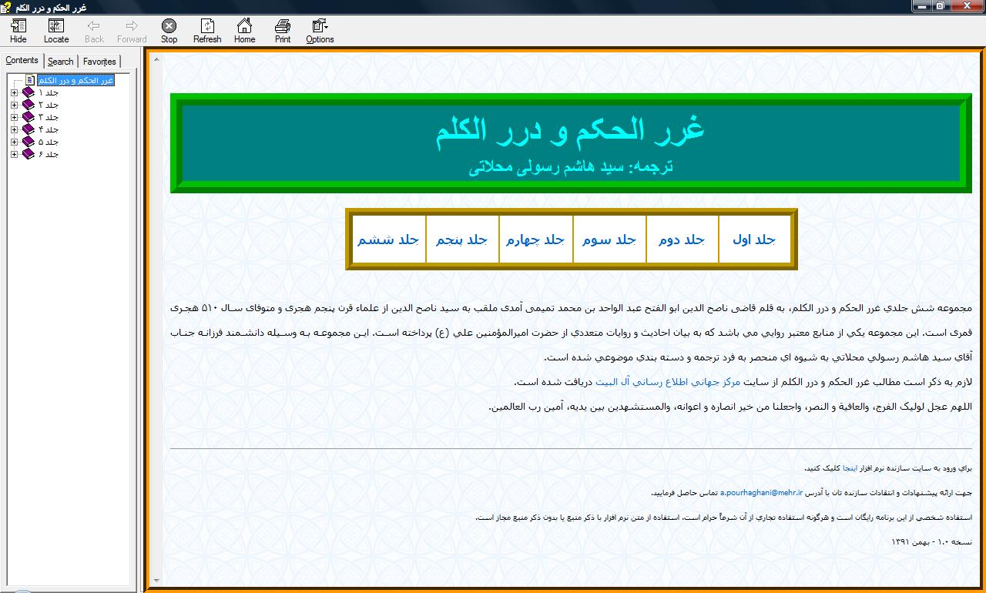Click the content pane scroll down arrow
Image resolution: width=986 pixels, height=593 pixels.
(156, 580)
